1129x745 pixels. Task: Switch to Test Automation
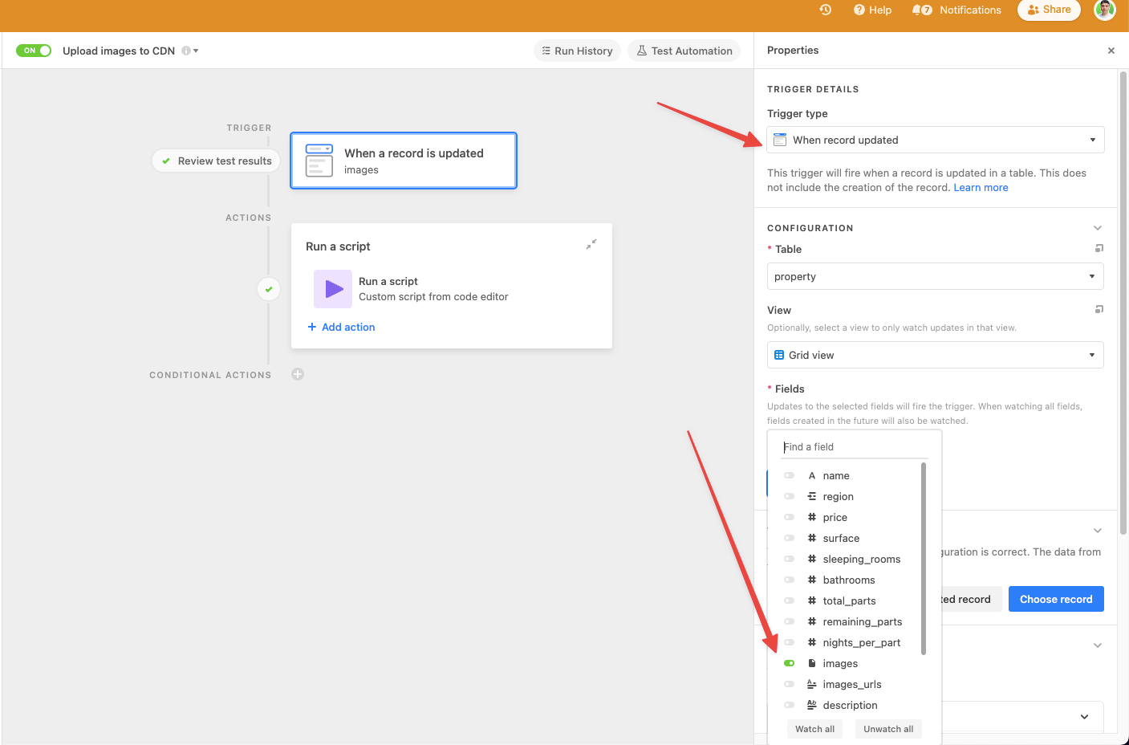pyautogui.click(x=684, y=50)
